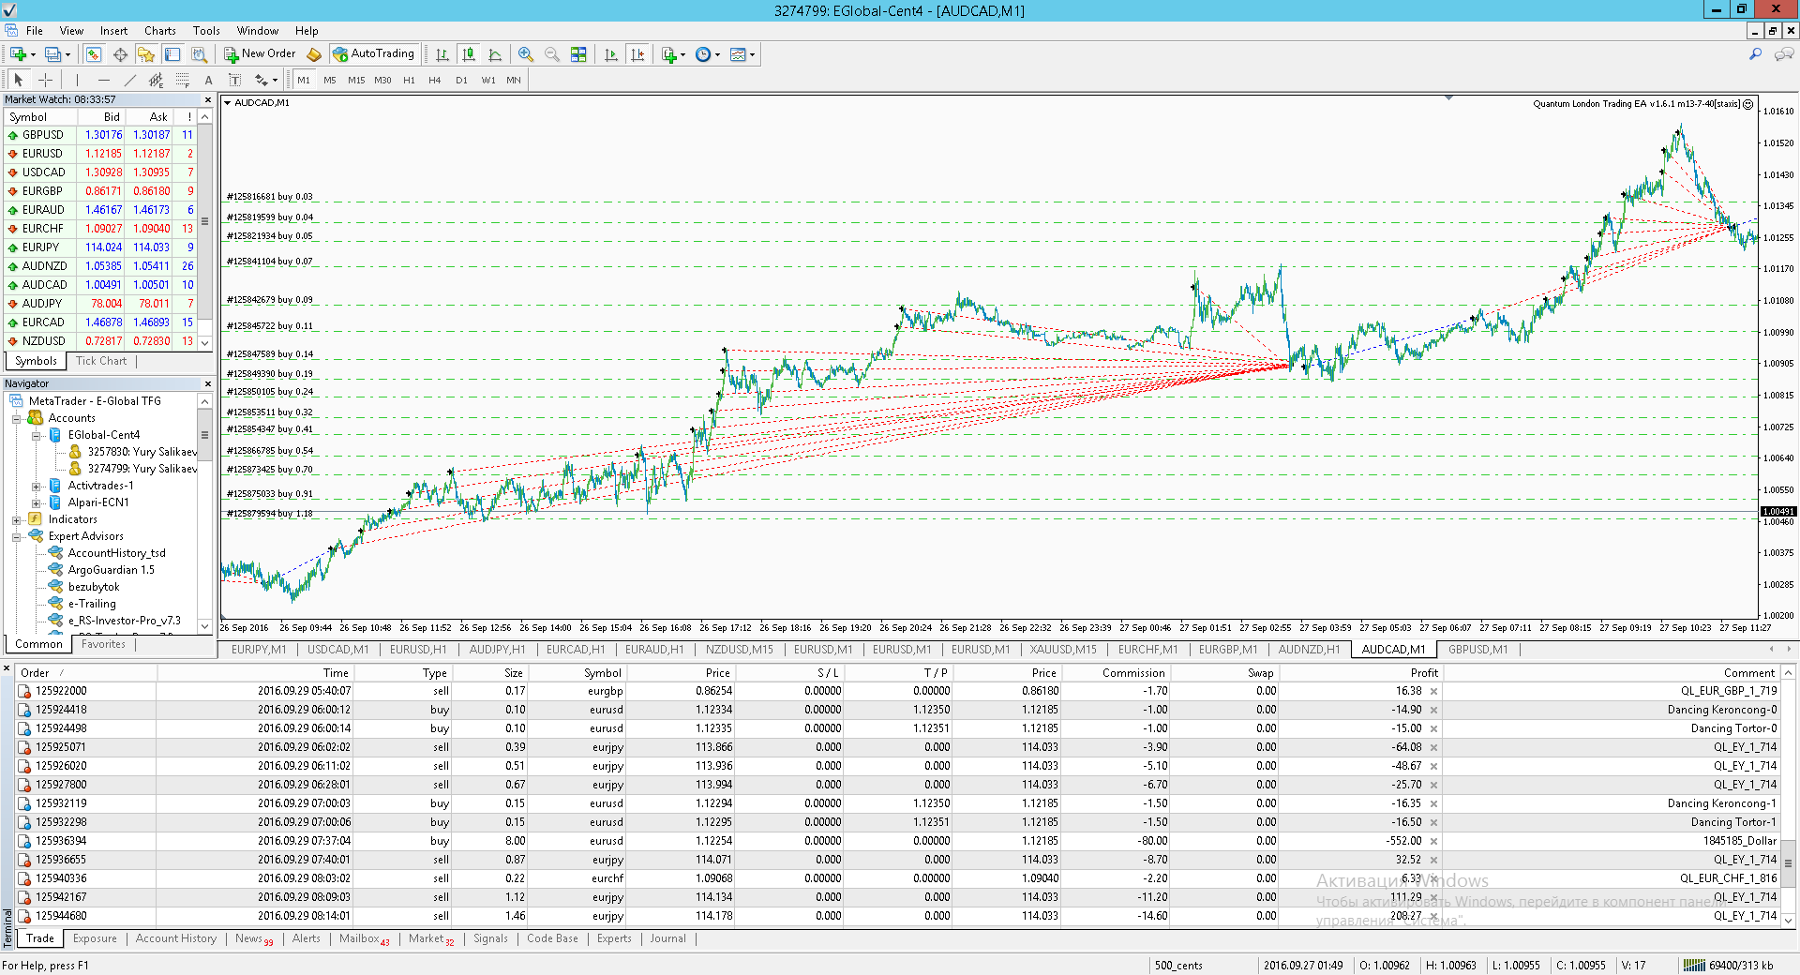Screen dimensions: 1800x975
Task: Switch chart to bar chart mode
Action: point(442,54)
